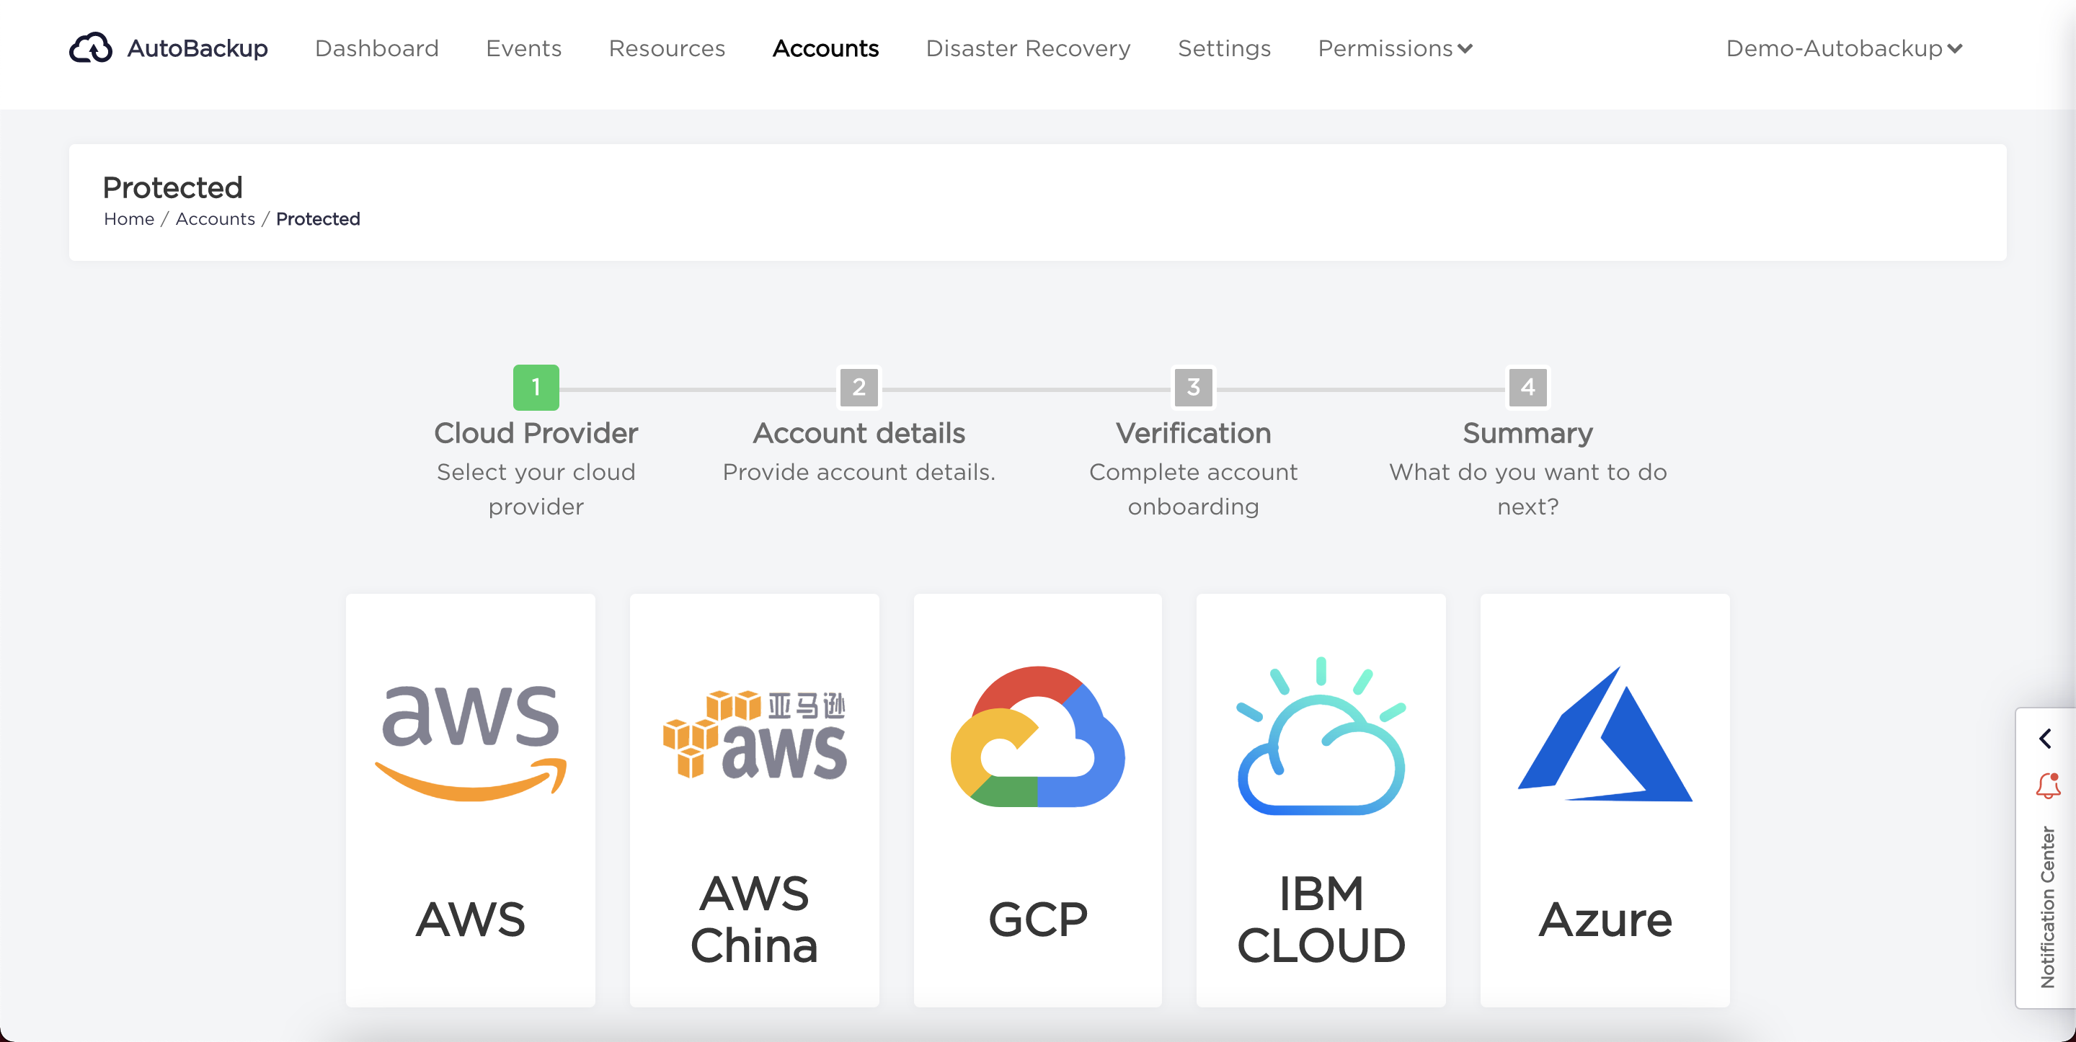
Task: Pick Azure as the cloud provider
Action: [1605, 799]
